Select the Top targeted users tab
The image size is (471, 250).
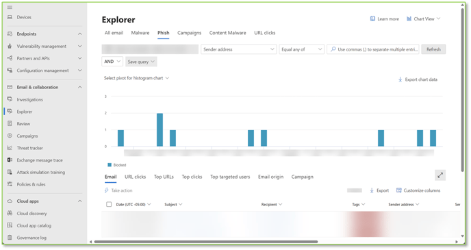click(230, 177)
